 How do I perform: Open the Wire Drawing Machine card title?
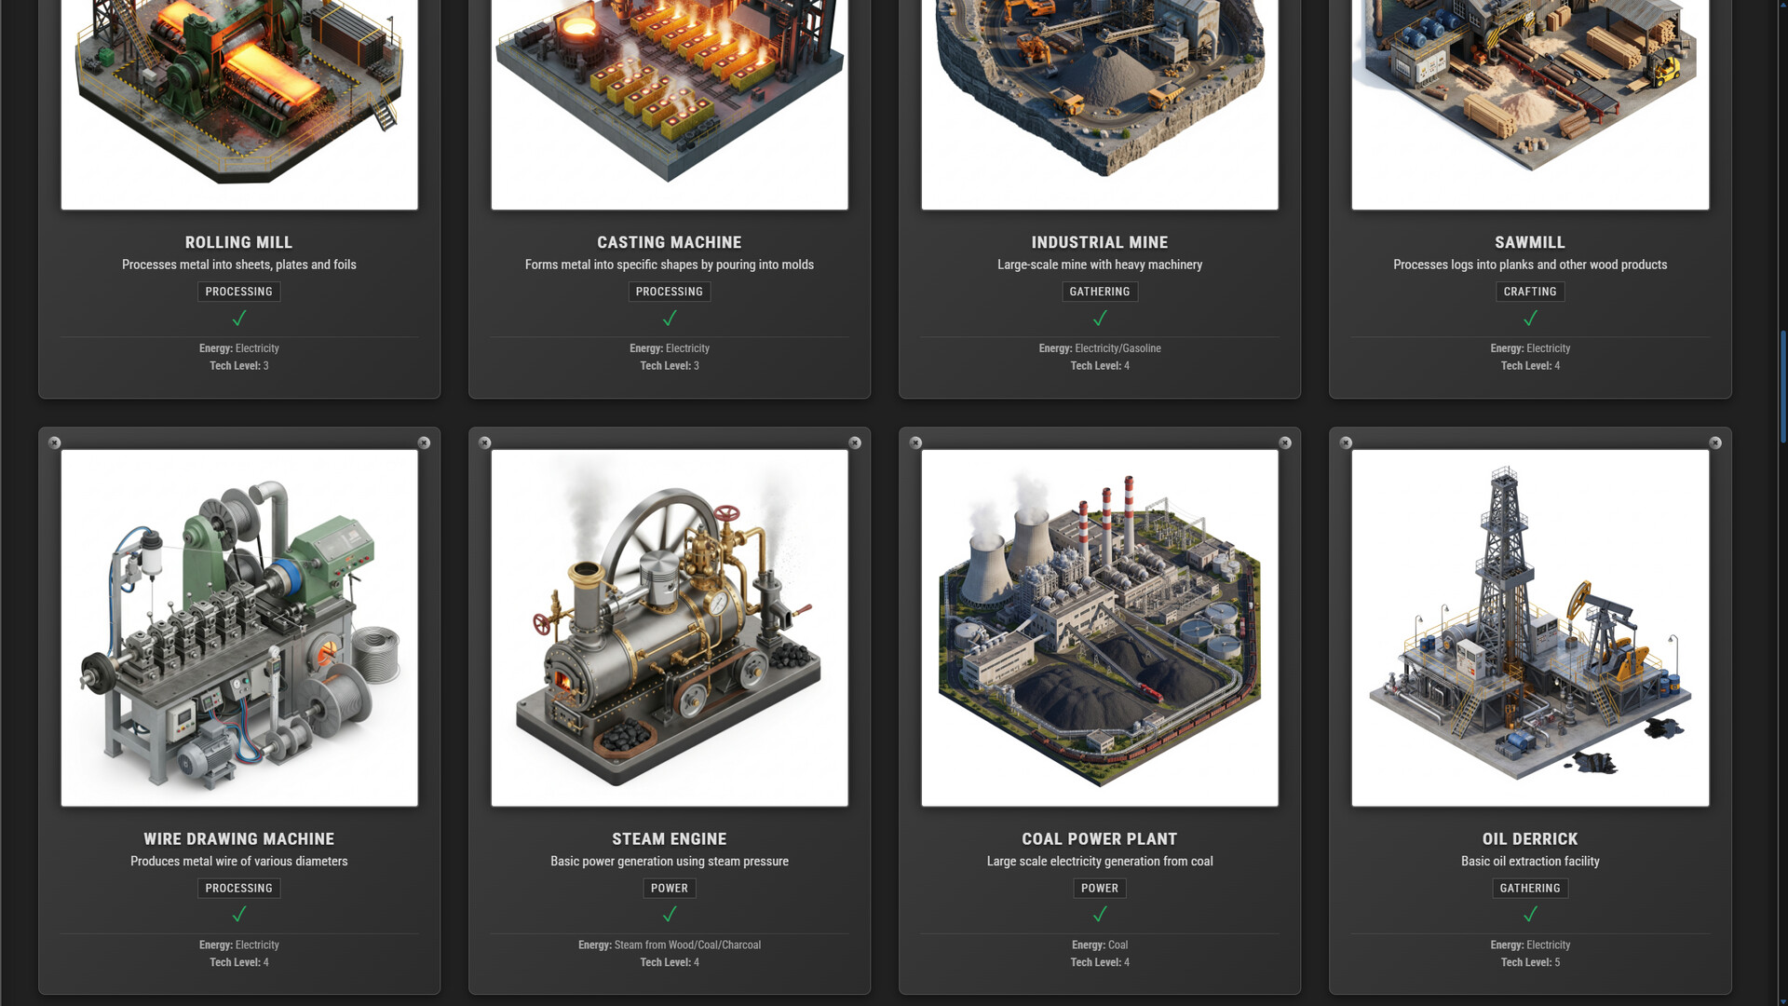coord(239,838)
